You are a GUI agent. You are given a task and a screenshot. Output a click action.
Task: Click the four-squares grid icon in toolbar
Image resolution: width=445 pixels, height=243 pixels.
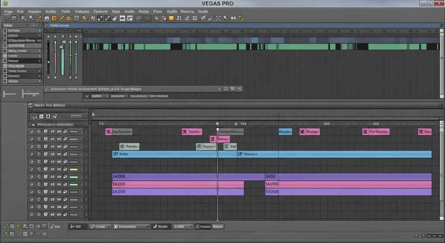point(179,18)
